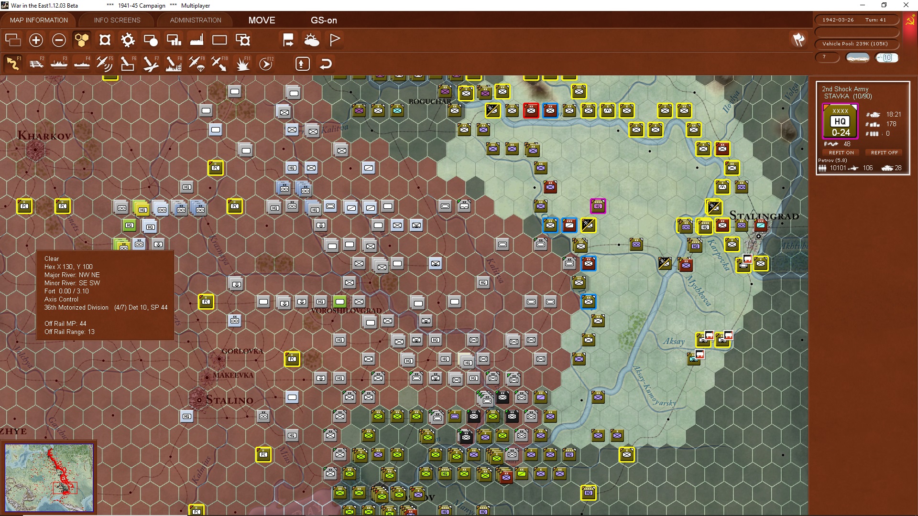The image size is (918, 516).
Task: Click the F11 explosion icon
Action: pos(242,64)
